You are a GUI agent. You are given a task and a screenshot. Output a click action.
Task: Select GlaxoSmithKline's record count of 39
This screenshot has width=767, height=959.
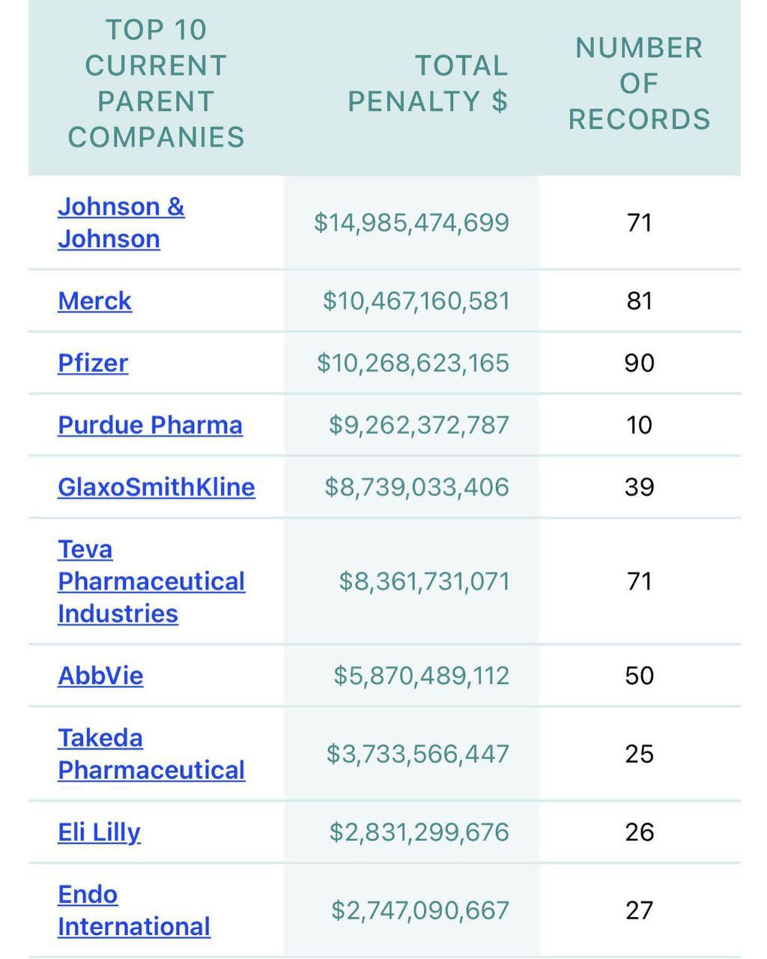639,488
